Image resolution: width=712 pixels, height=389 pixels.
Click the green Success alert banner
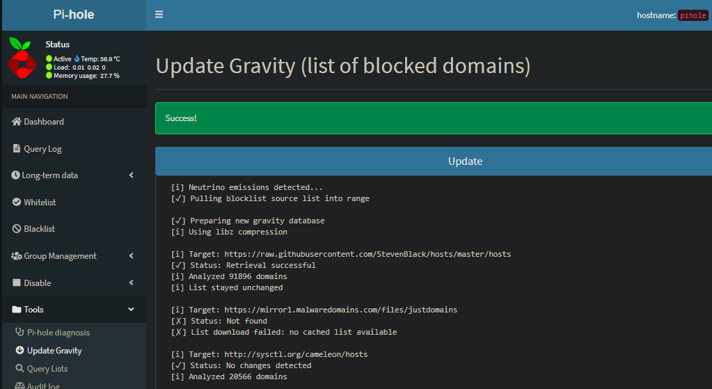(x=433, y=118)
